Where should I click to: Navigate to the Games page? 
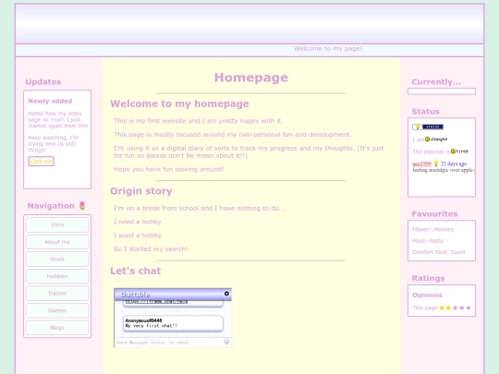click(57, 310)
